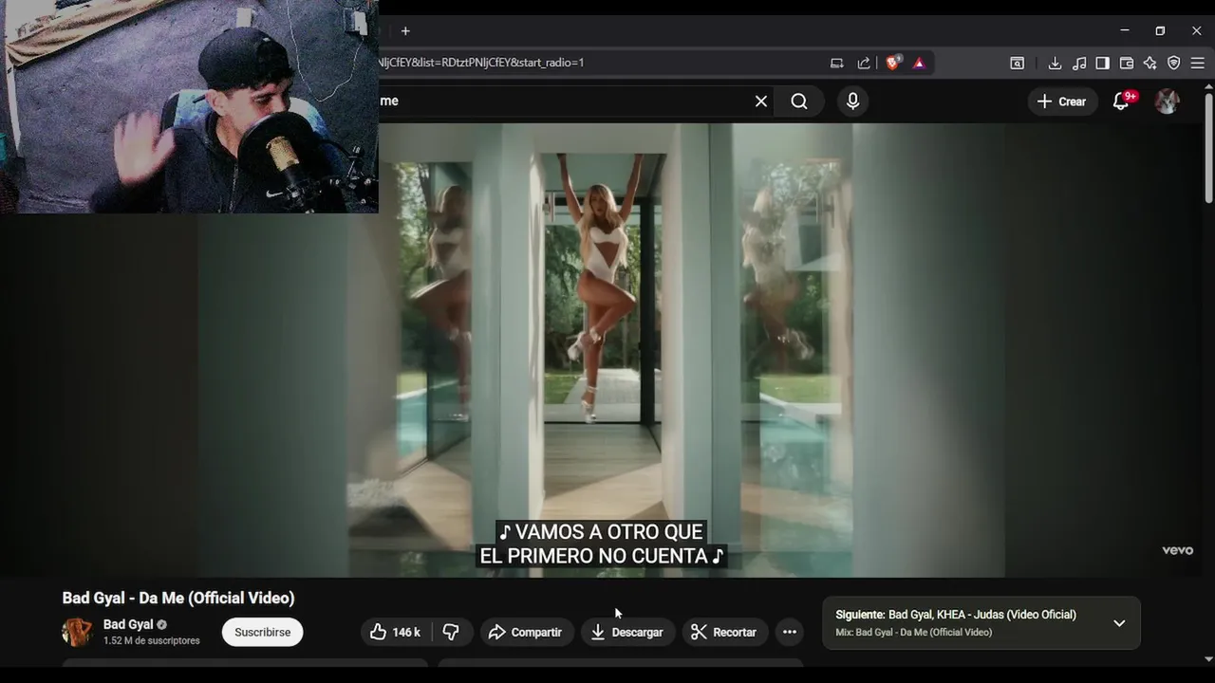Click the vevo logo in video
The width and height of the screenshot is (1215, 683).
click(x=1177, y=550)
